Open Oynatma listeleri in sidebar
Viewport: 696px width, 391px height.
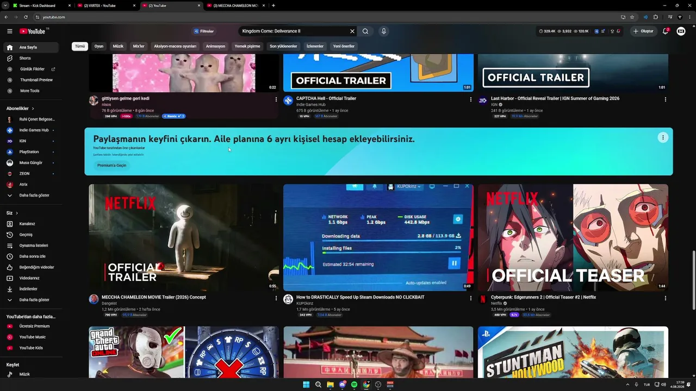point(30,245)
